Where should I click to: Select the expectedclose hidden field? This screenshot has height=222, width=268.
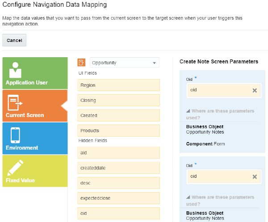tap(118, 198)
